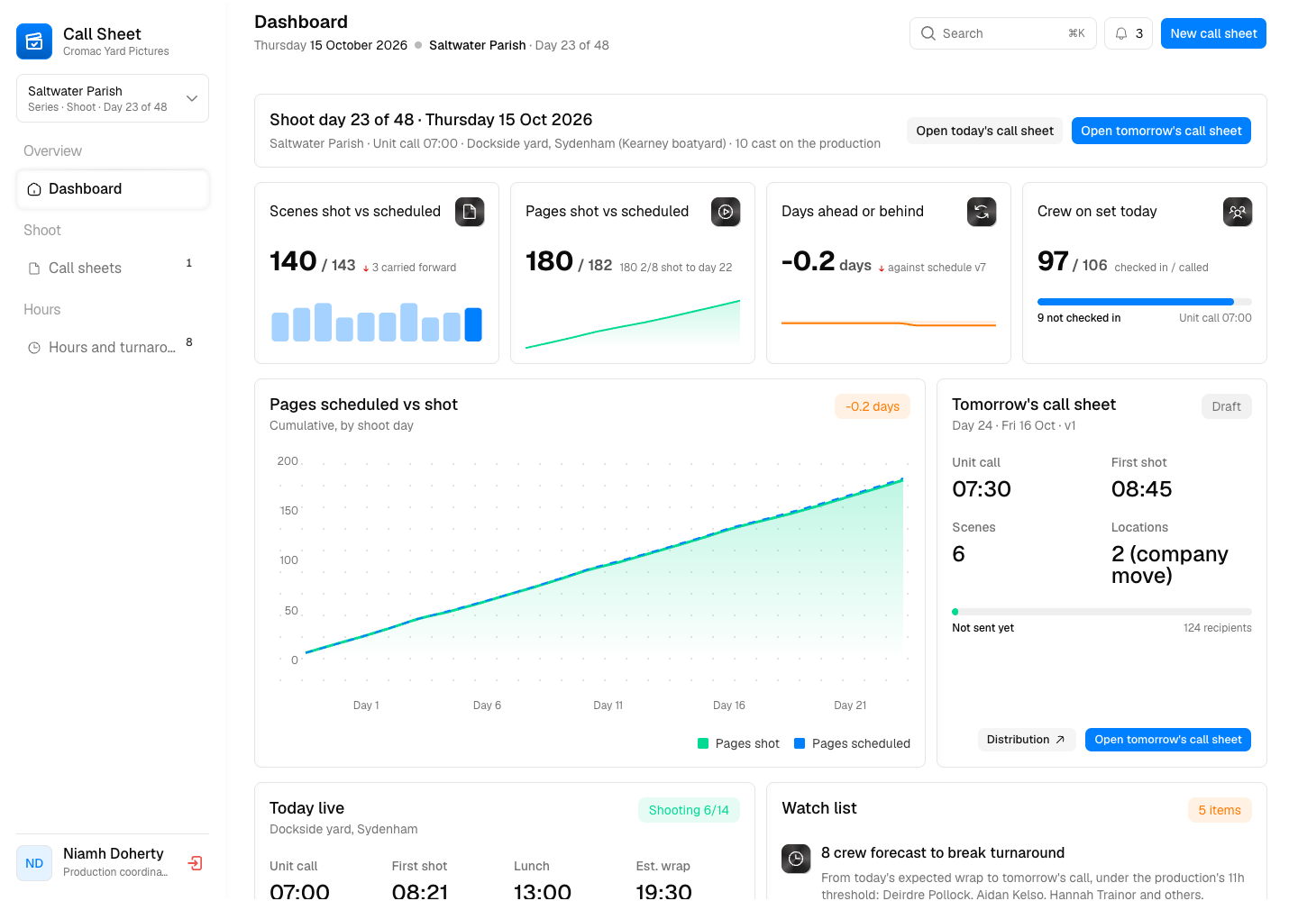Click the '180 2/8 shot to day 22' text
The height and width of the screenshot is (901, 1298).
click(x=676, y=268)
